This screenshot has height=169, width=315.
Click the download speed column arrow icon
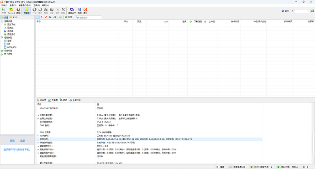coord(191,21)
